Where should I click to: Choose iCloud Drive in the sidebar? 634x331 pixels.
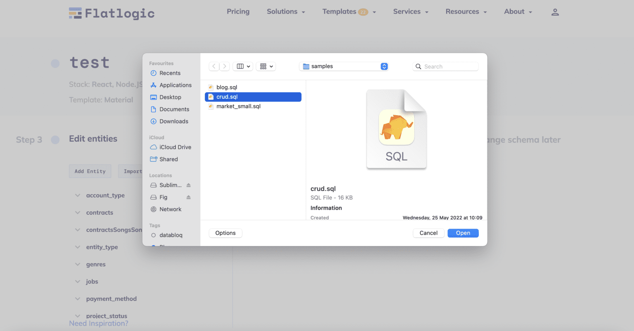[x=175, y=147]
